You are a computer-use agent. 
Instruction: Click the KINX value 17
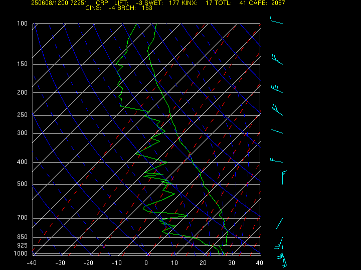pyautogui.click(x=209, y=3)
